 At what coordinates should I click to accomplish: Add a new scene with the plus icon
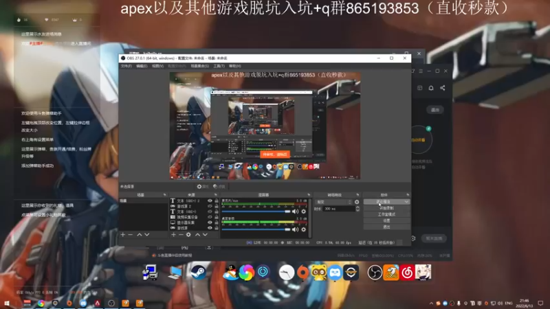tap(123, 235)
